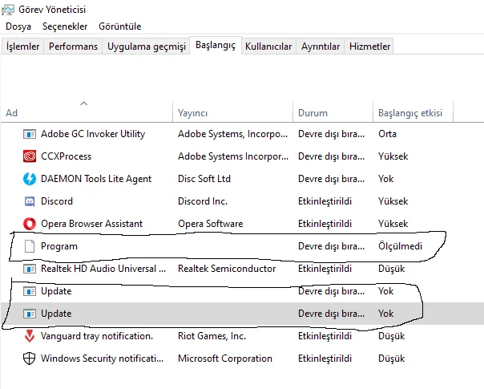Select the DAEMON Tools Lite Agent name
Viewport: 484px width, 389px height.
(96, 179)
